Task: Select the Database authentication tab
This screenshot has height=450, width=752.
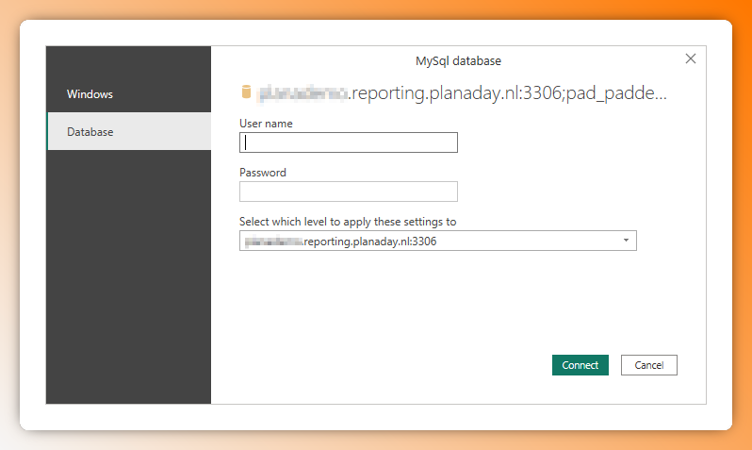Action: coord(128,131)
